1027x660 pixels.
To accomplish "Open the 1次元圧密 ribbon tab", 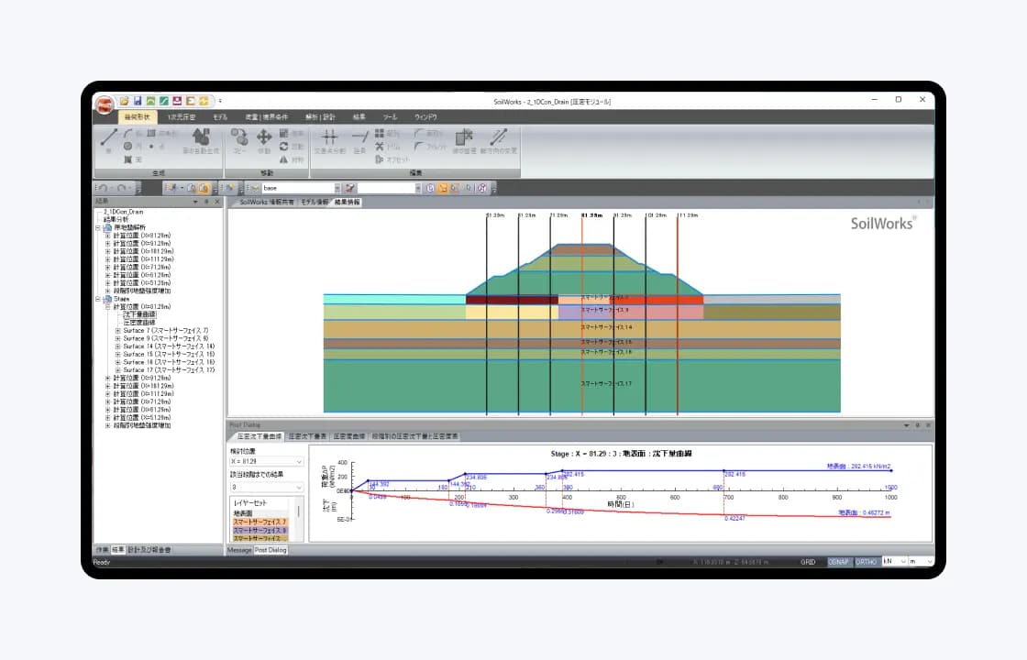I will (x=182, y=117).
